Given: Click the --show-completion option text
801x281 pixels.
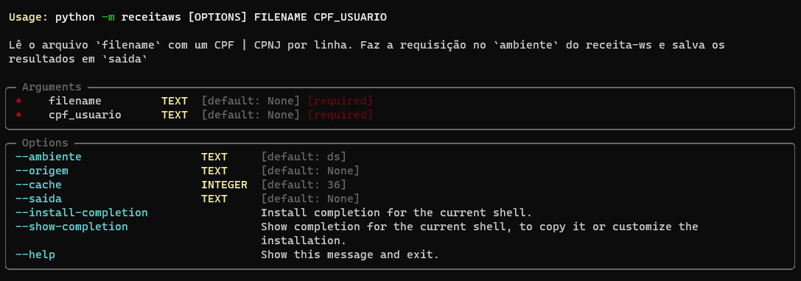Looking at the screenshot, I should (71, 227).
